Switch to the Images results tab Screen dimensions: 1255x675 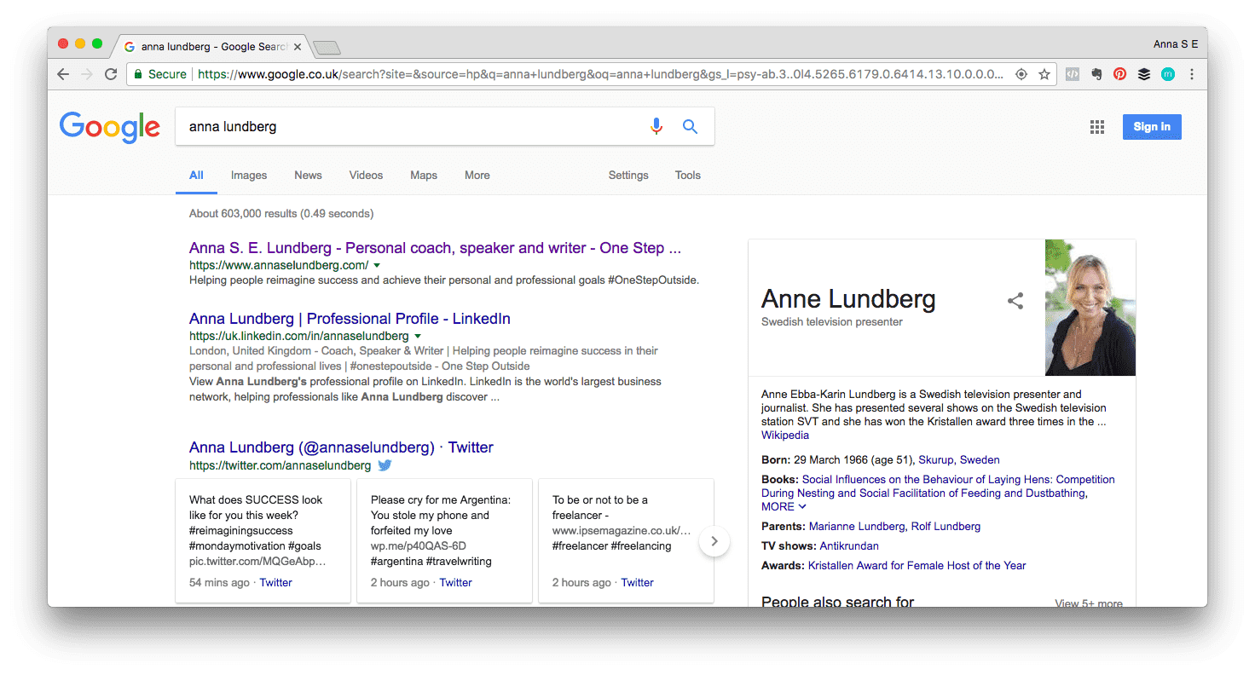tap(248, 175)
